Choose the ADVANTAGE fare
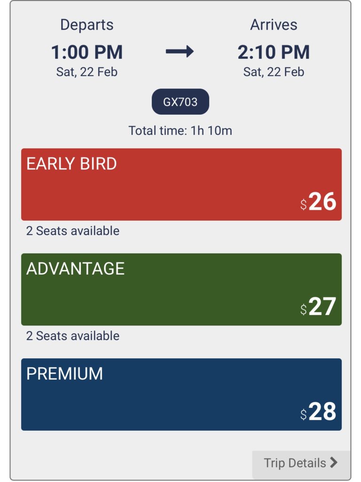Screen dimensions: 361x482 181,289
